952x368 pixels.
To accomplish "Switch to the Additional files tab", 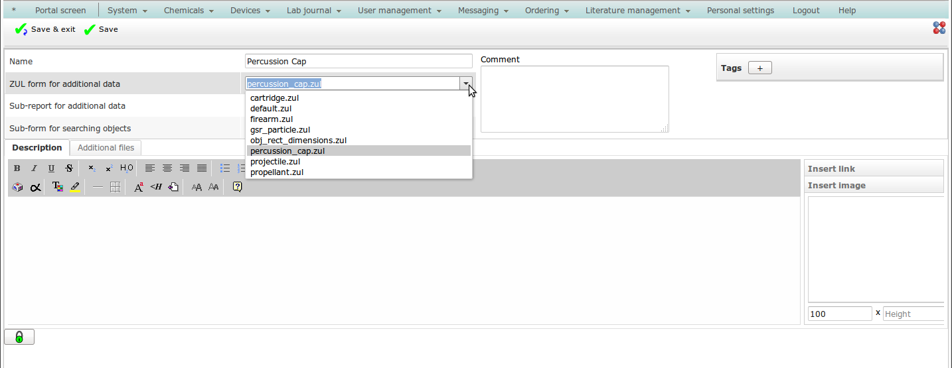I will tap(106, 148).
